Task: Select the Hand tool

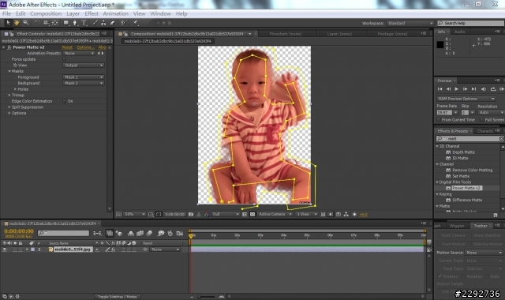Action: tap(17, 23)
